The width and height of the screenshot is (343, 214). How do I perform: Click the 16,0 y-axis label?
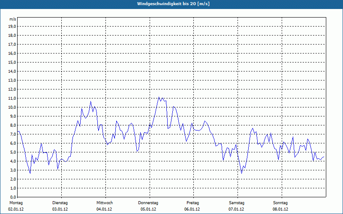pyautogui.click(x=12, y=53)
